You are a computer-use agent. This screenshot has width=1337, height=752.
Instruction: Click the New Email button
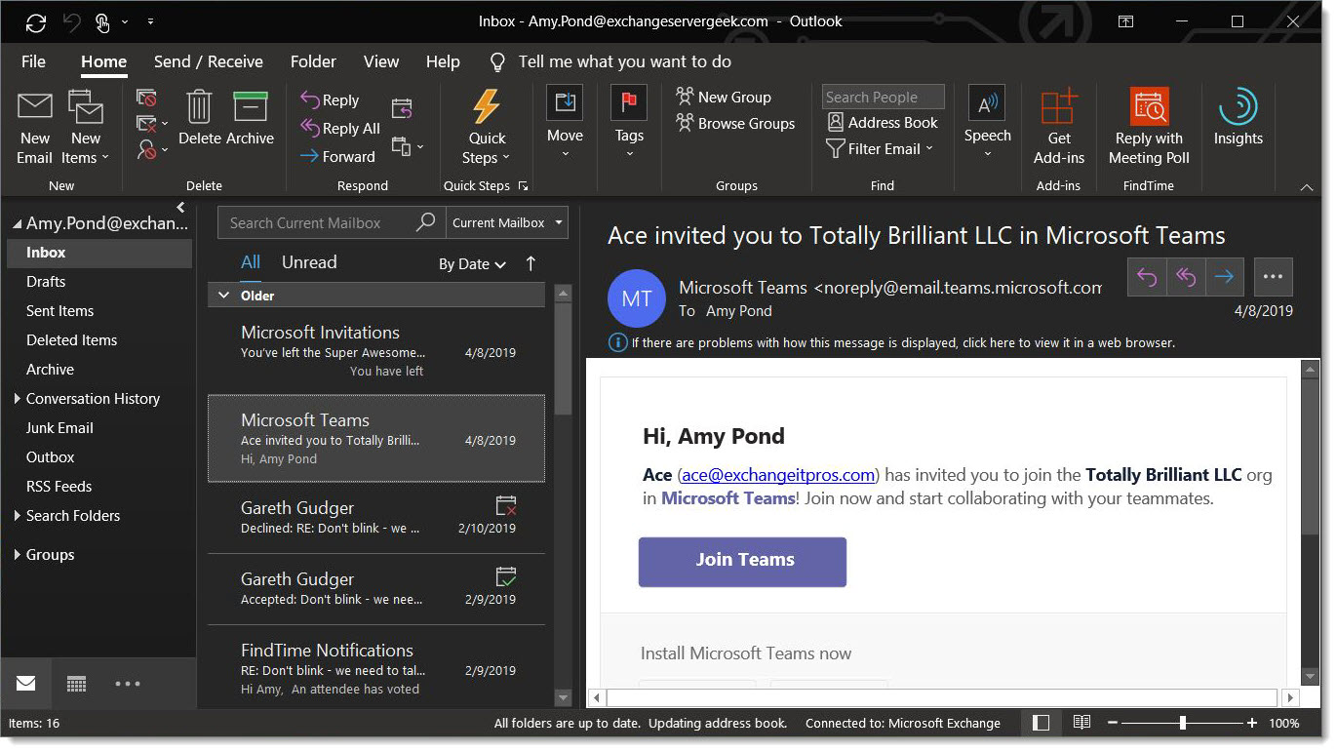(35, 128)
